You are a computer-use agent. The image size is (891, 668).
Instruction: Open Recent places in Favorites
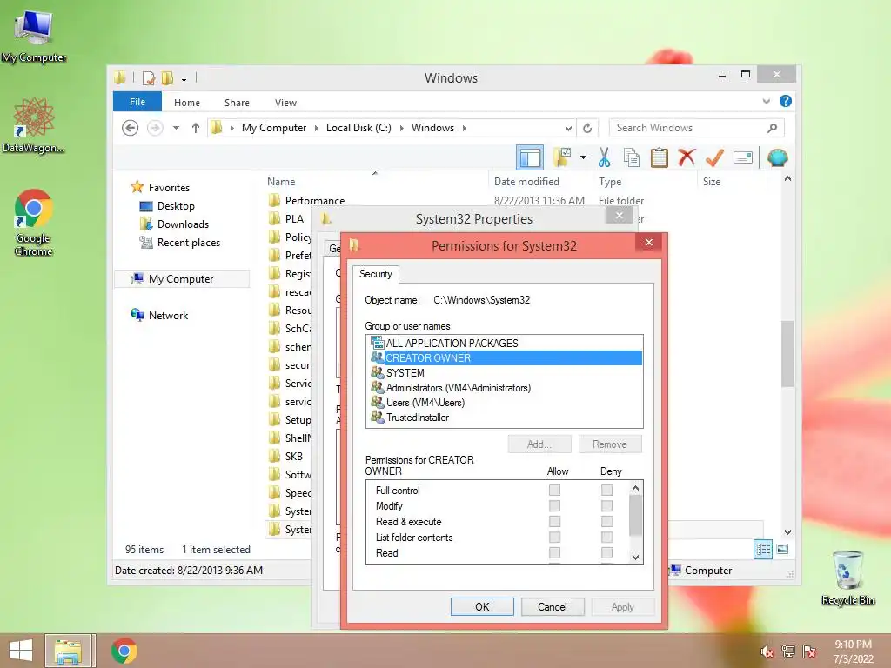click(188, 243)
